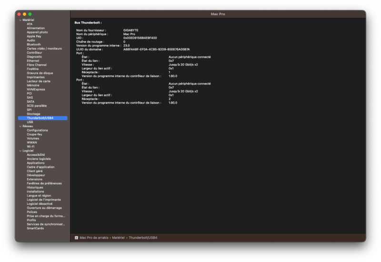The image size is (381, 262).
Task: Select Fenêtres de préférences
Action: (44, 183)
